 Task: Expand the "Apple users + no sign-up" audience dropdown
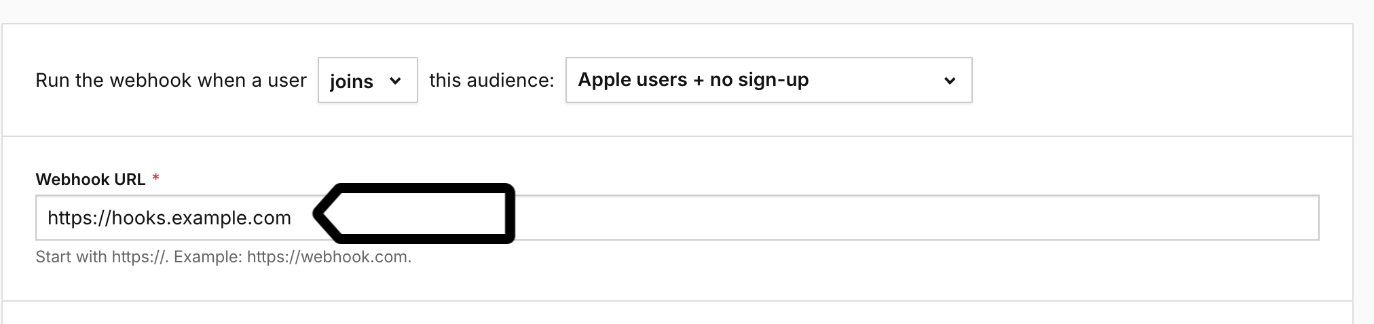(768, 80)
